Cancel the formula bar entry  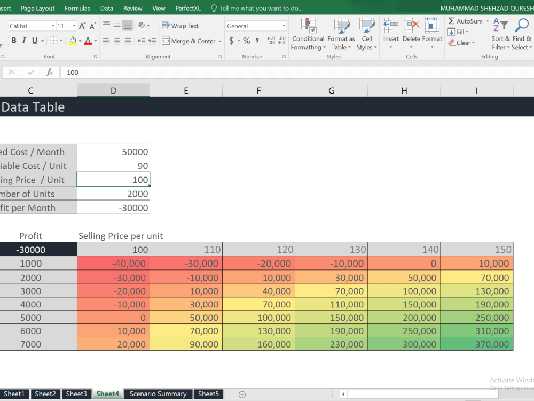(x=12, y=72)
